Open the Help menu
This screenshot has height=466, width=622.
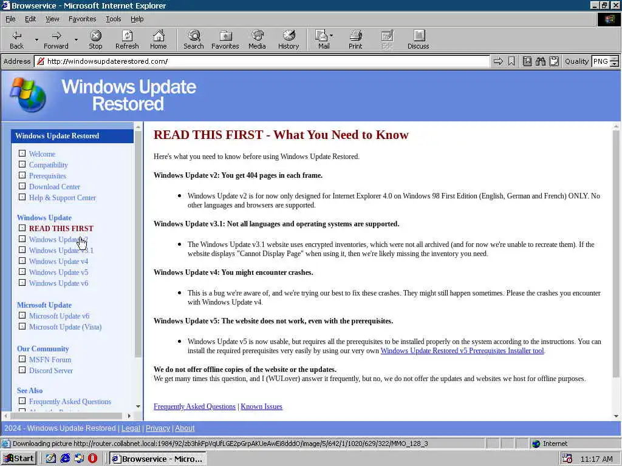click(x=137, y=19)
